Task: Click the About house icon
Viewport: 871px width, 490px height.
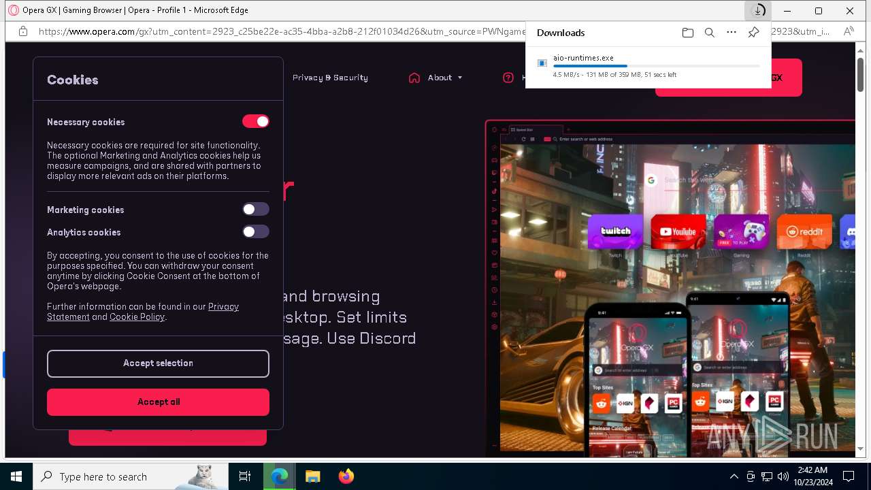Action: [x=414, y=78]
